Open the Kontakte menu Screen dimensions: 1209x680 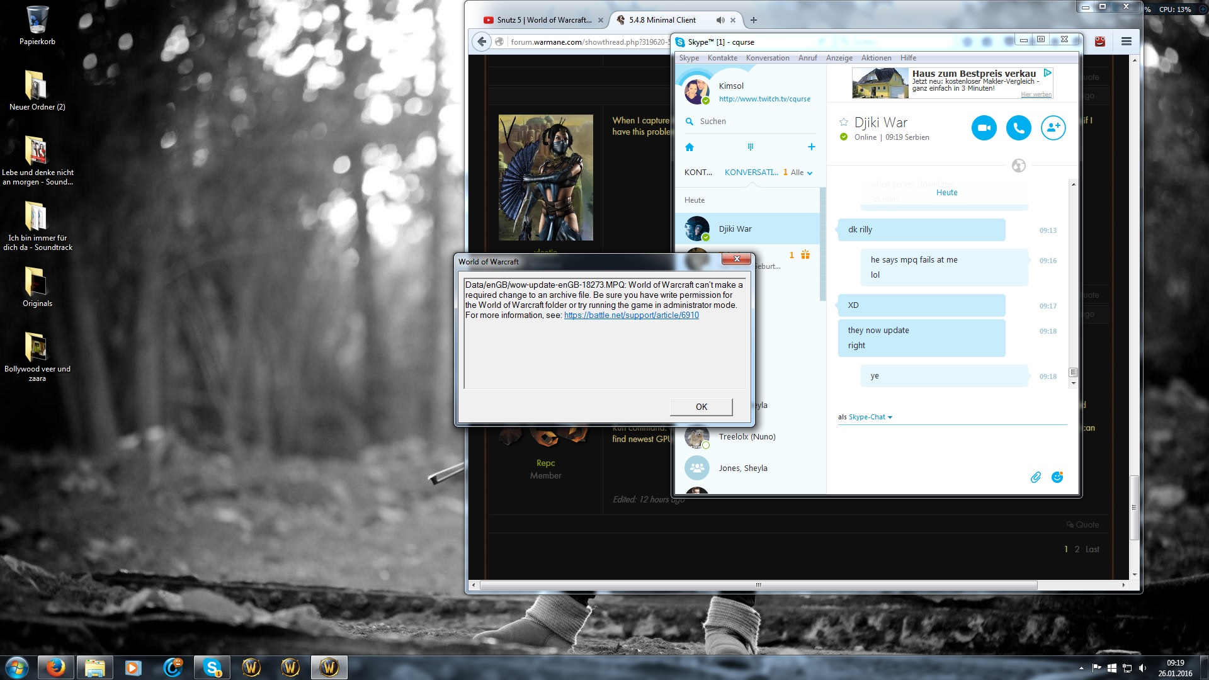[x=722, y=58]
